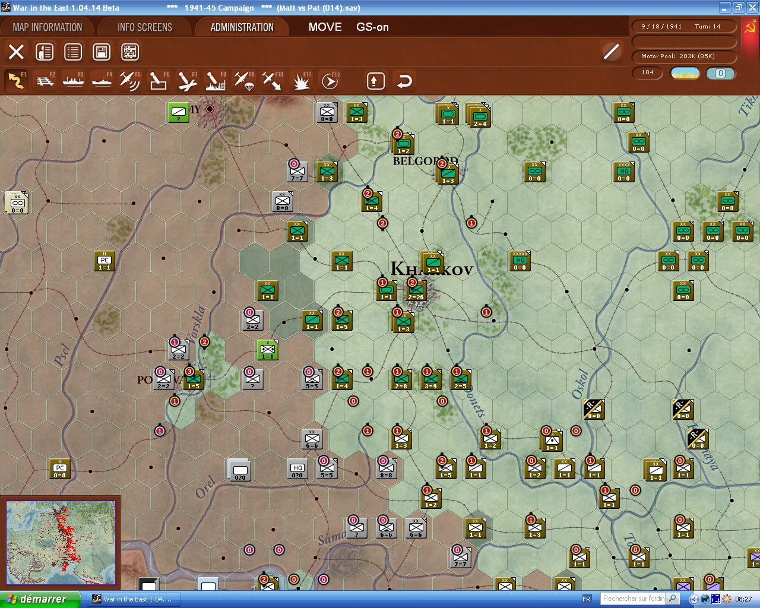760x608 pixels.
Task: Select the F2 rail movement mode
Action: [45, 81]
